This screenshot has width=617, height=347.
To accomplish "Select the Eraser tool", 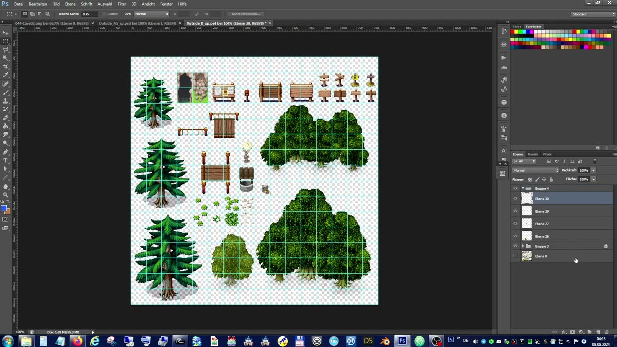I will [6, 118].
